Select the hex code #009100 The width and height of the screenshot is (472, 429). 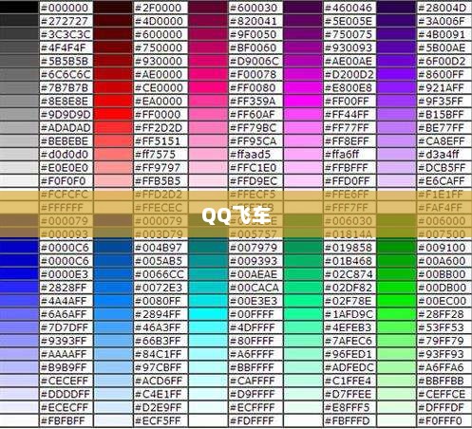point(443,248)
